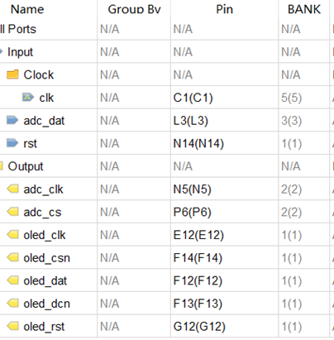The width and height of the screenshot is (334, 340).
Task: Click the Clock folder icon
Action: click(x=12, y=74)
